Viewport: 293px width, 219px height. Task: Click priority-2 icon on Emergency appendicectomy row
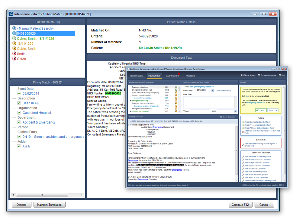[x=176, y=103]
